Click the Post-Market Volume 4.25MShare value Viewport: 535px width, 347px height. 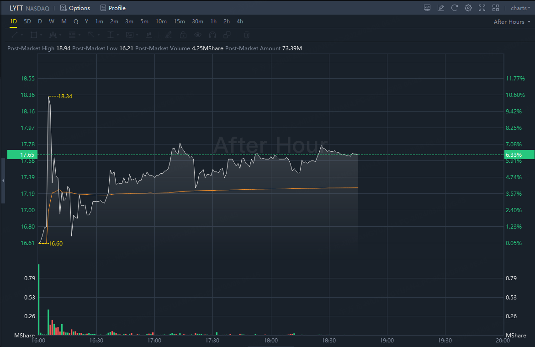point(207,48)
